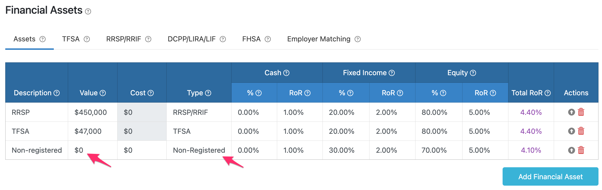
Task: Click the Add Financial Asset button
Action: (x=550, y=177)
